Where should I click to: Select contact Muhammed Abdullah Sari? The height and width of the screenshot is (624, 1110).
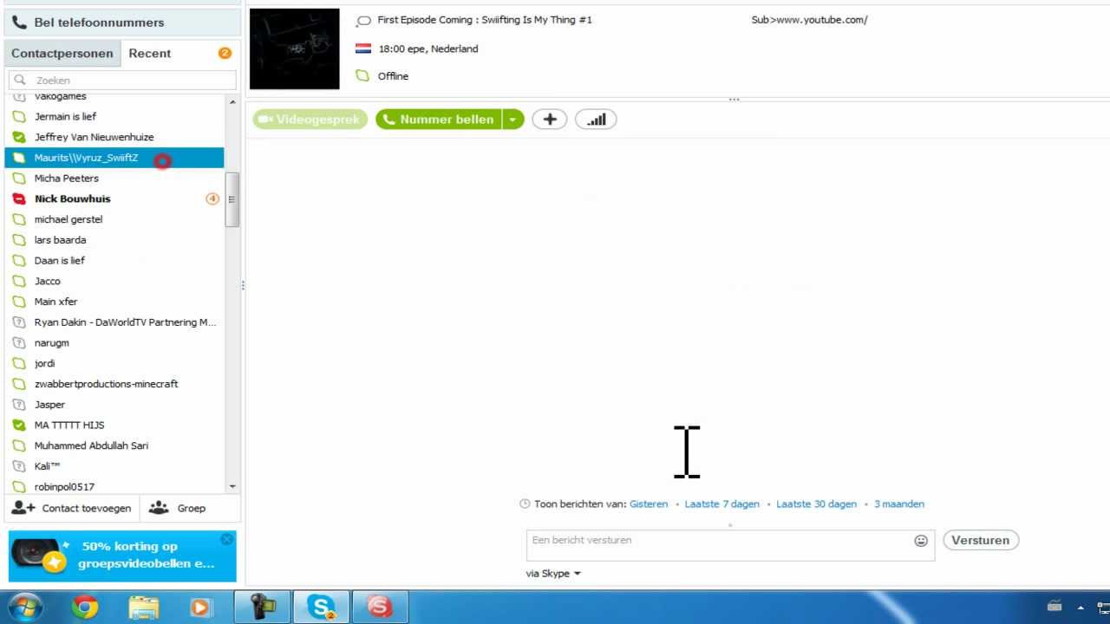(114, 445)
